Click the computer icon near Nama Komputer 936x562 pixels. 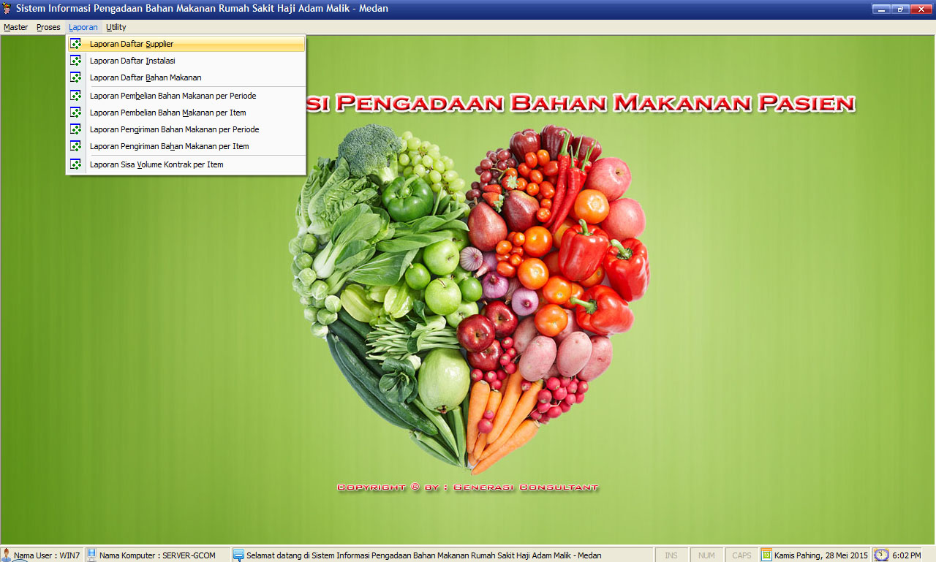pos(92,555)
